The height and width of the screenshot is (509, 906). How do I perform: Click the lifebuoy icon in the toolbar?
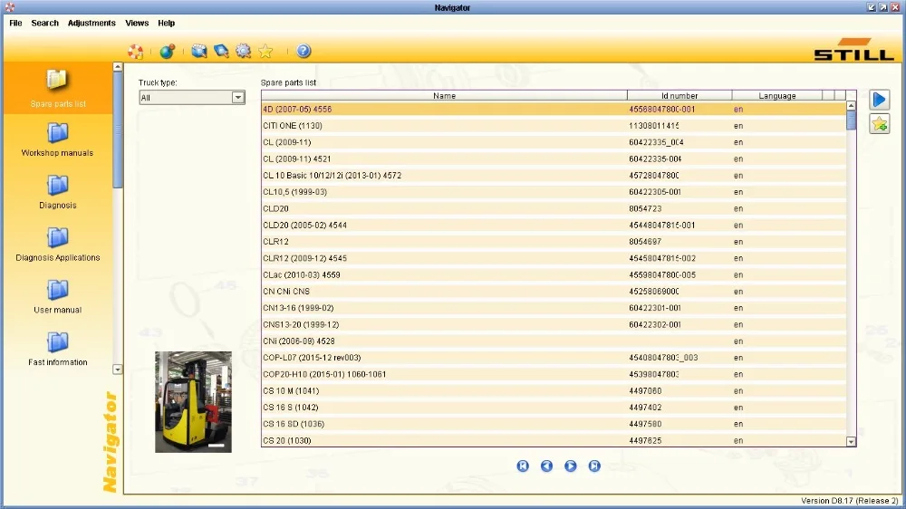coord(135,52)
